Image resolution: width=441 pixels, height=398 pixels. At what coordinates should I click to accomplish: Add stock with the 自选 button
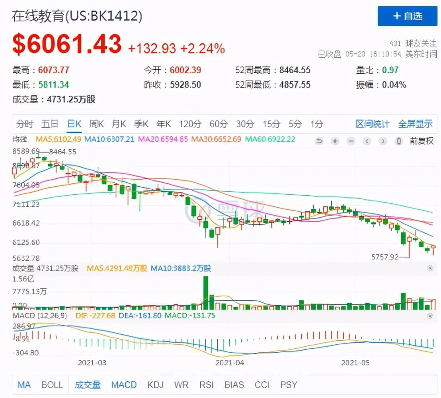click(x=407, y=16)
